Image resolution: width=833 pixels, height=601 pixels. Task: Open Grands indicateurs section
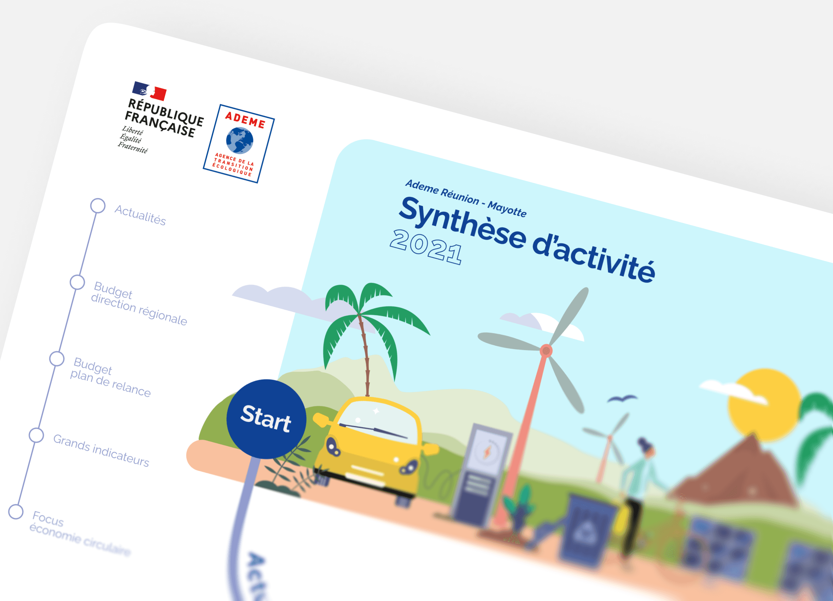click(x=101, y=450)
